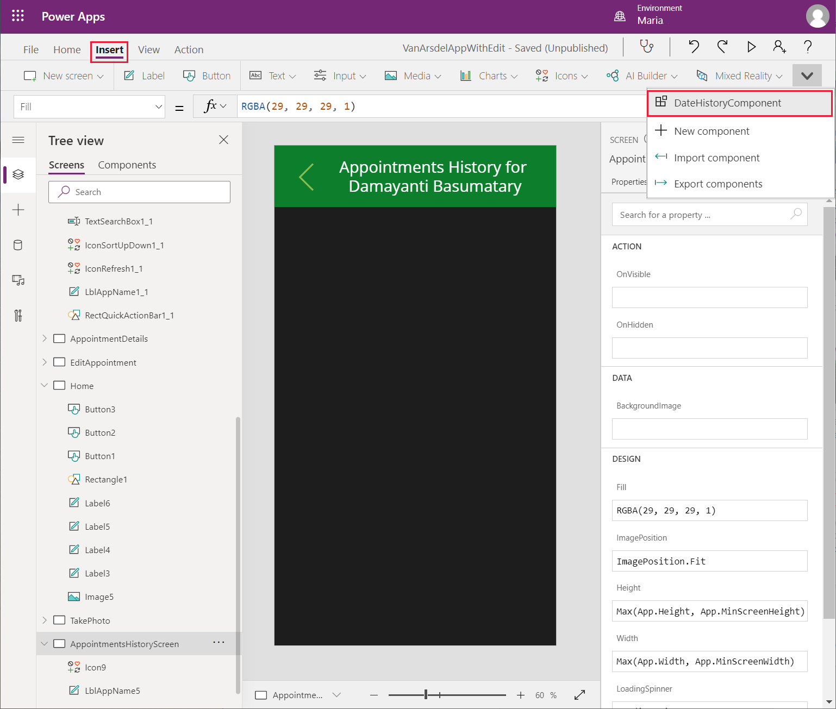Click the Tree view Search field

pyautogui.click(x=139, y=192)
